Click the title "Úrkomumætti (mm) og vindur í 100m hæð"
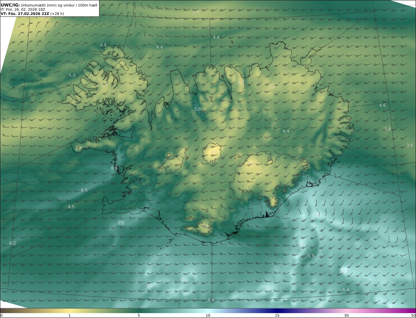Viewport: 416px width, 318px height. click(59, 5)
